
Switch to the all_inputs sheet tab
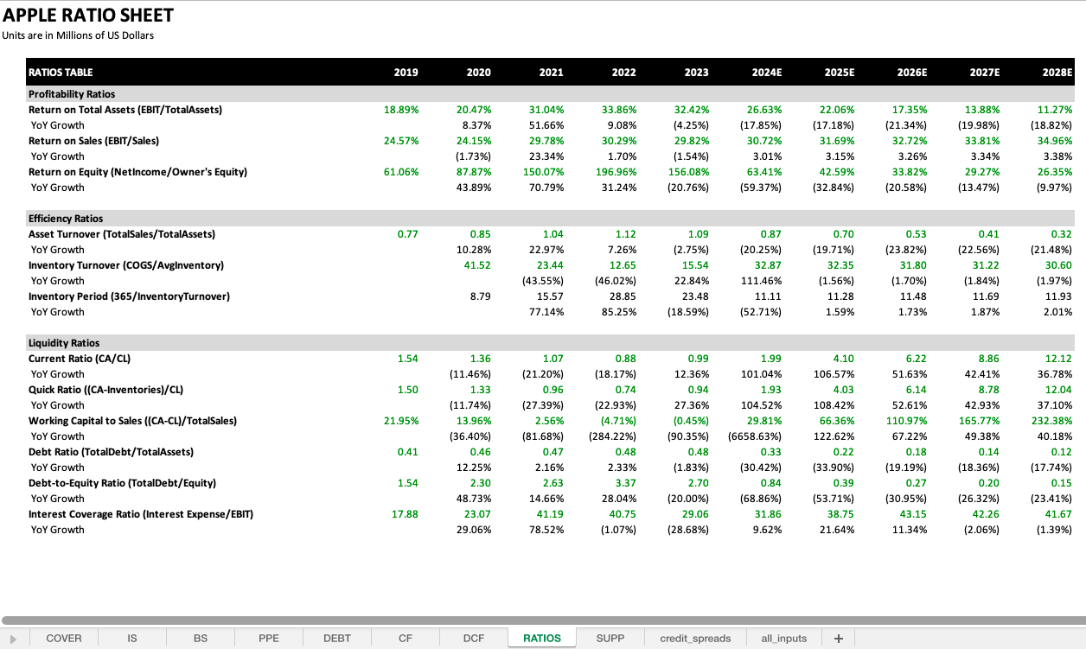[x=784, y=639]
